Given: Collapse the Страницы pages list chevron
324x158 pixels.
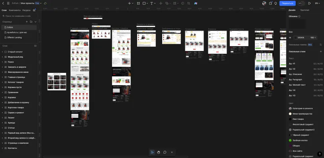Looking at the screenshot, I should point(35,22).
